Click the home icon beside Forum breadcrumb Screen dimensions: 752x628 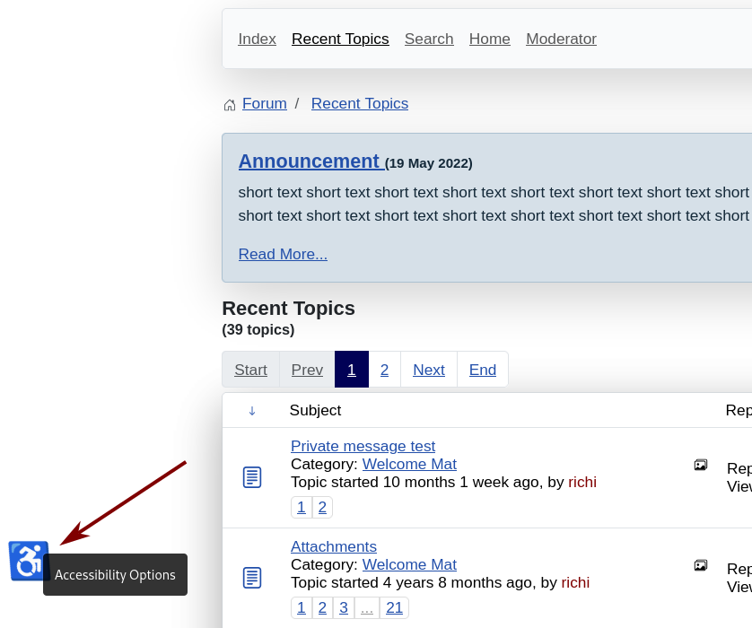pos(230,104)
